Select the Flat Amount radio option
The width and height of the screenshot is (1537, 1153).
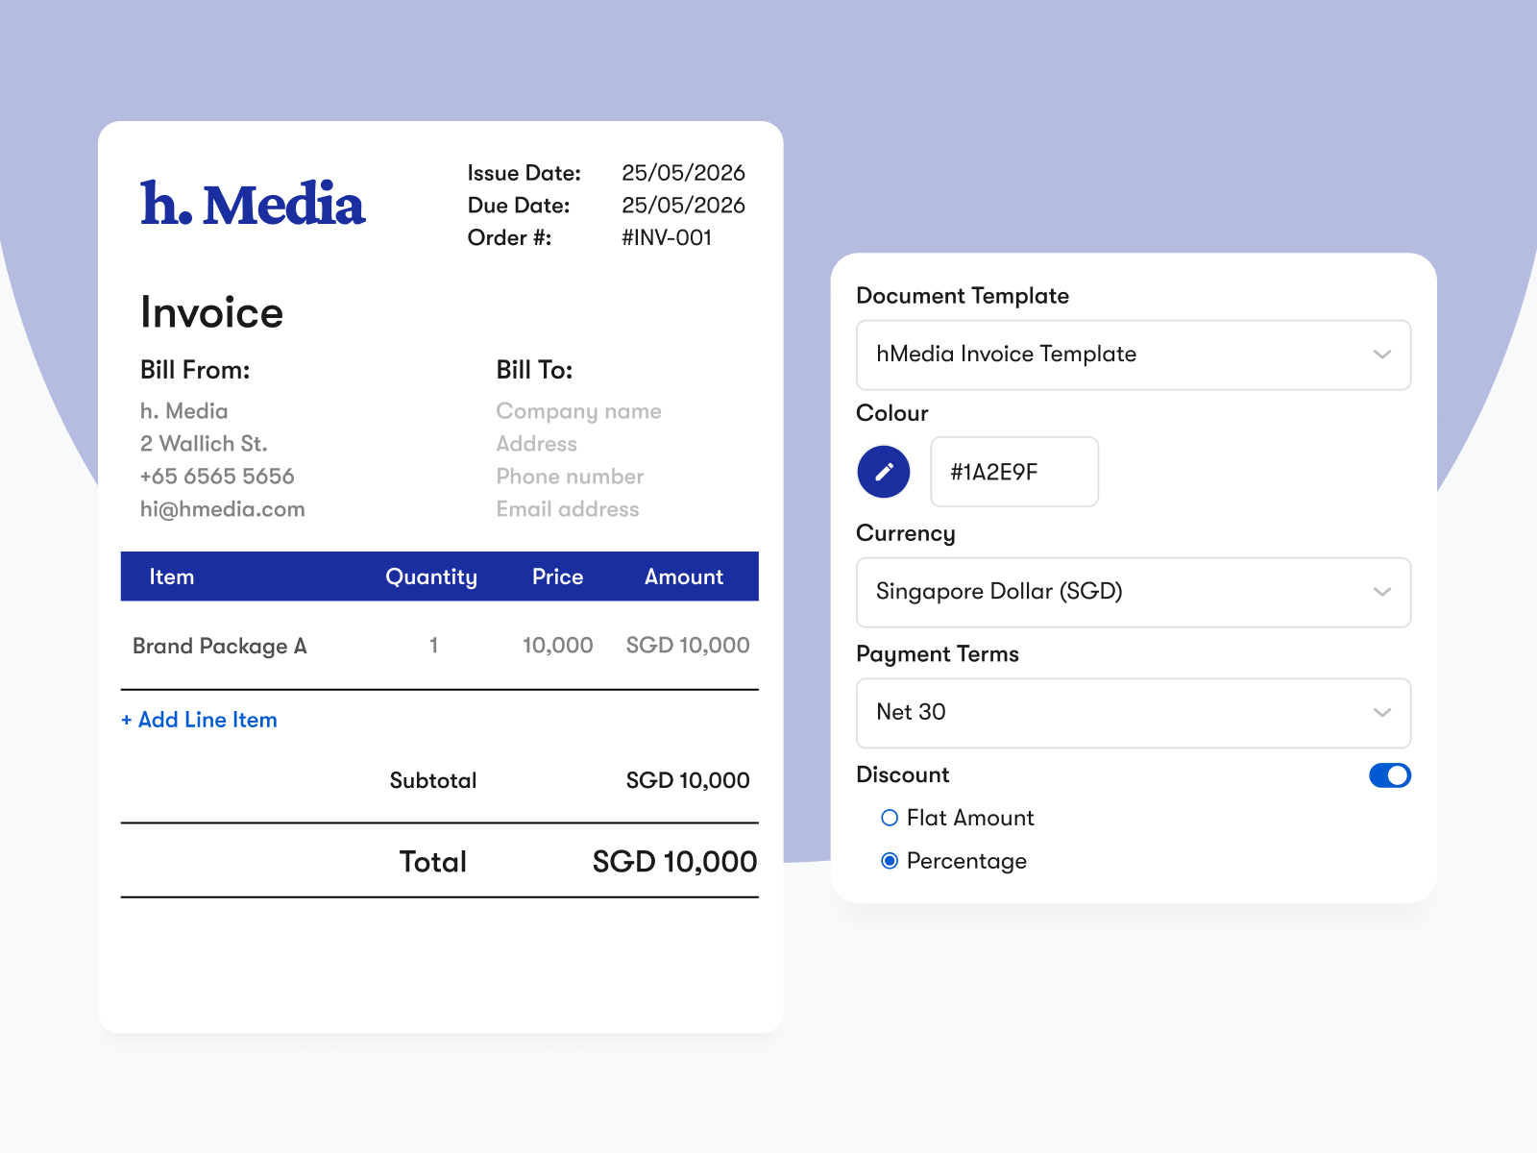click(x=890, y=818)
